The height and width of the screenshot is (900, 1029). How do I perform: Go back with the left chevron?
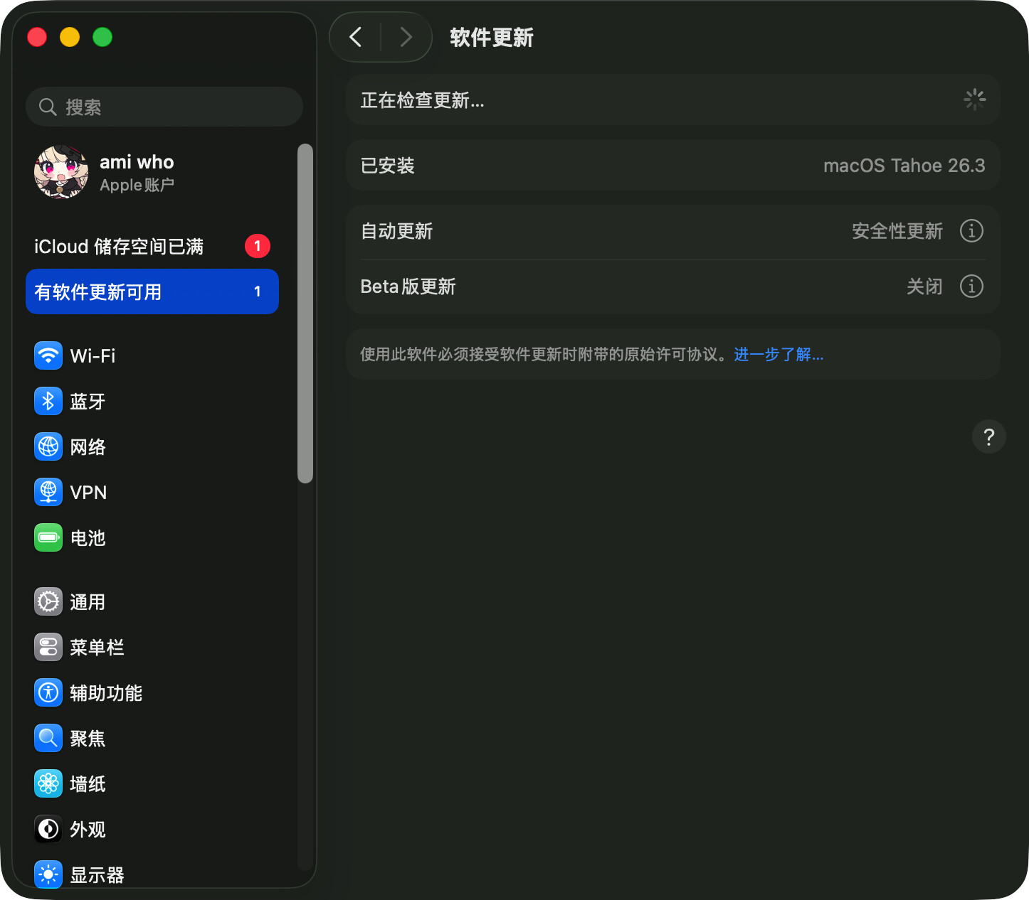point(356,37)
